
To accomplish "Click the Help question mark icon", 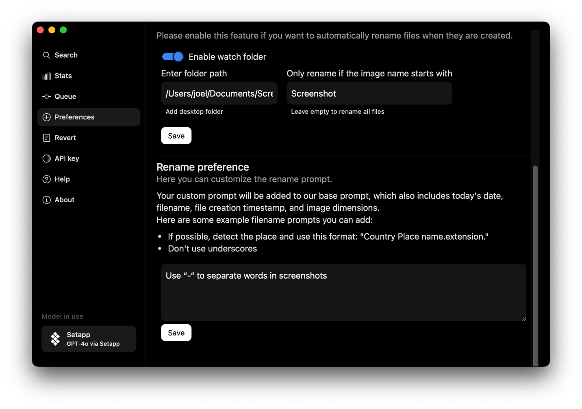I will point(47,179).
